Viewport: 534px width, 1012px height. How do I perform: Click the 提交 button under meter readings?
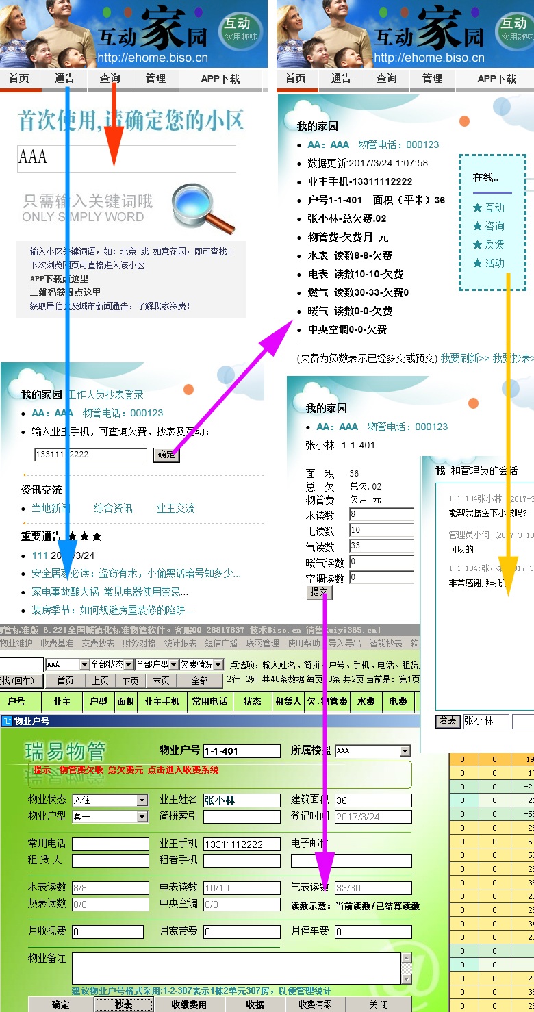click(320, 592)
